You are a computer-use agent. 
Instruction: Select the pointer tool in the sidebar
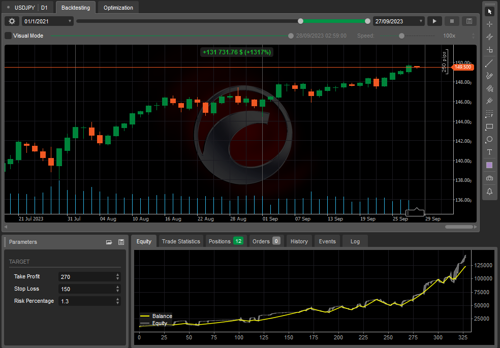(489, 10)
